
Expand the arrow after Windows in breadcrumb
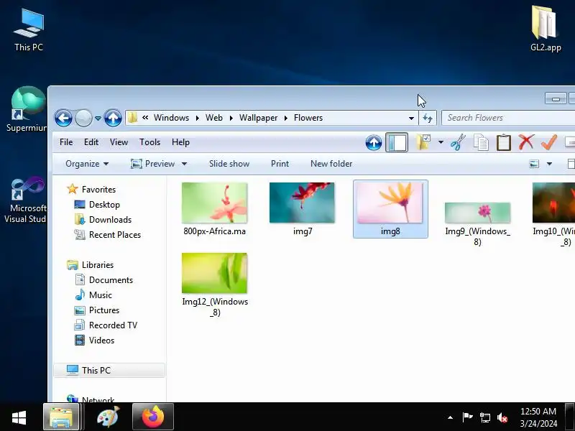point(197,118)
